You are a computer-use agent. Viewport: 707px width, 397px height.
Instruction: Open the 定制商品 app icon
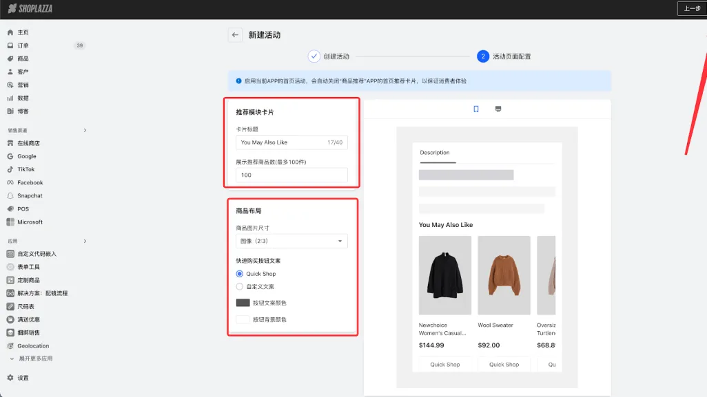pos(10,280)
